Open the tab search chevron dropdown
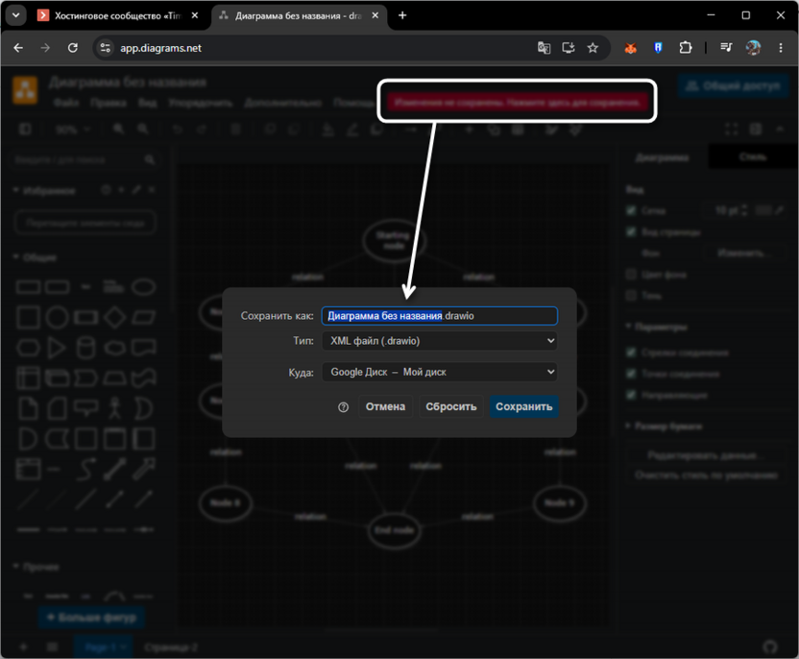Image resolution: width=799 pixels, height=659 pixels. [x=15, y=15]
